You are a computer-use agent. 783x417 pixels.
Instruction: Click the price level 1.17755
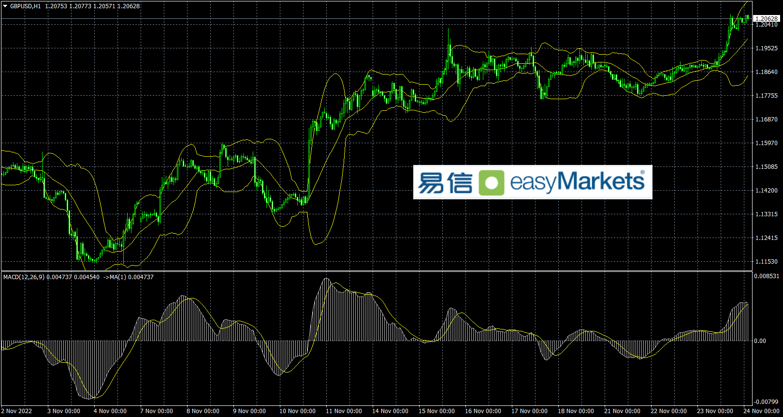(x=767, y=96)
